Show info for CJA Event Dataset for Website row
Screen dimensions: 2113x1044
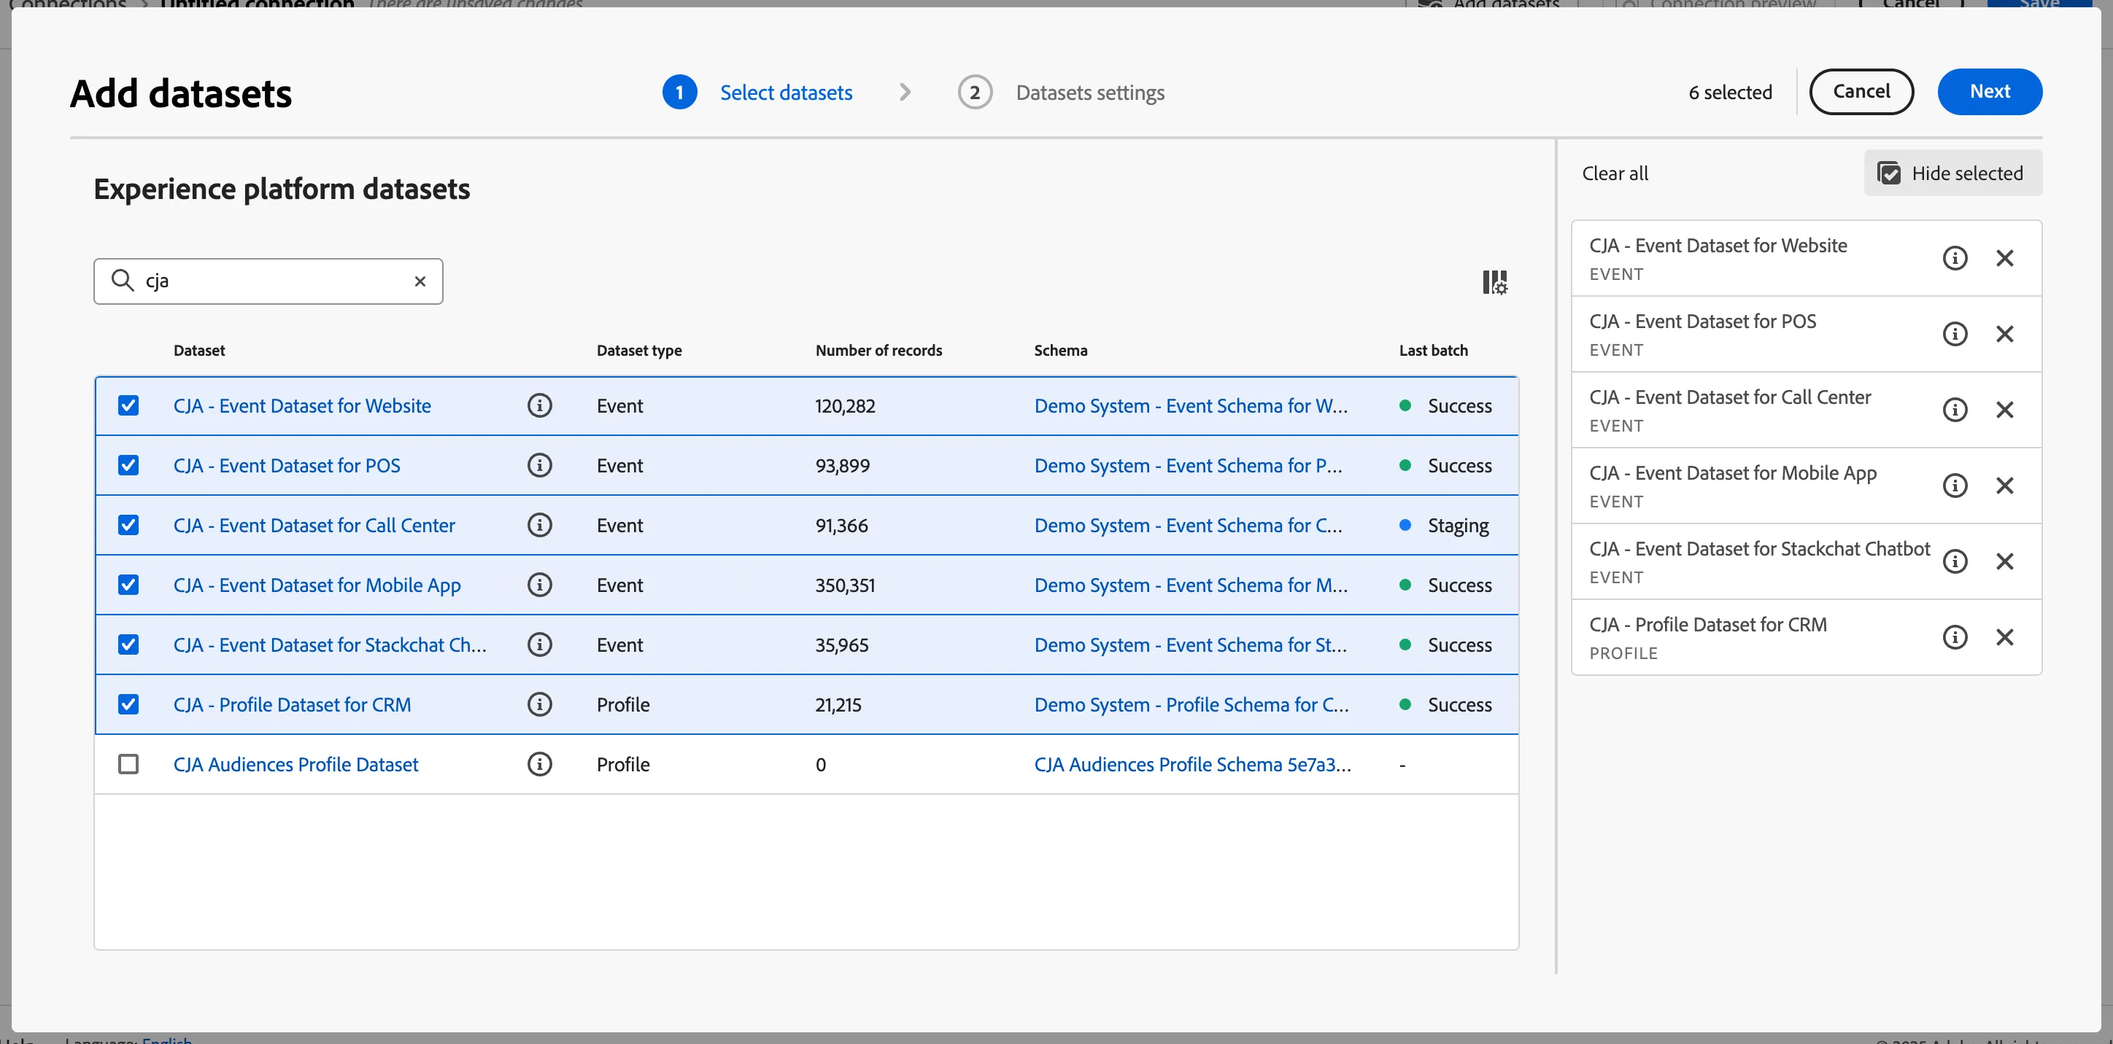coord(539,405)
